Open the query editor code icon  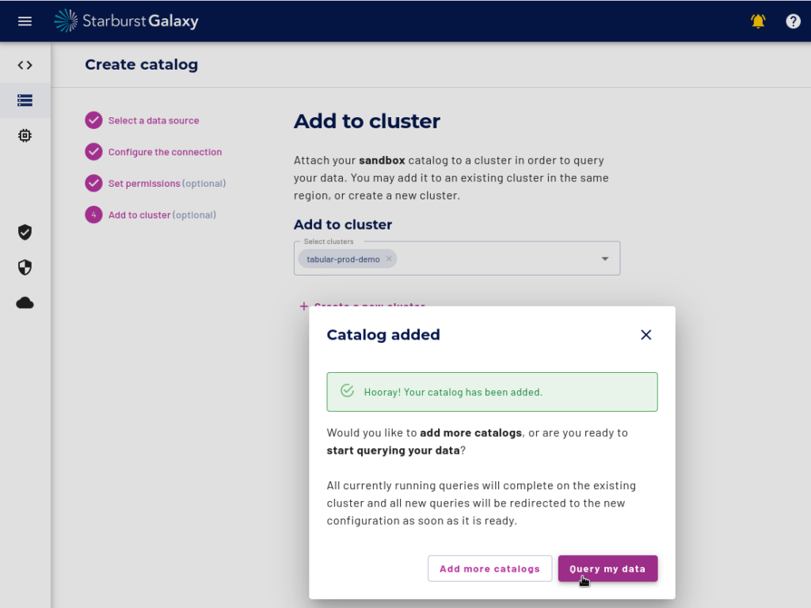25,65
